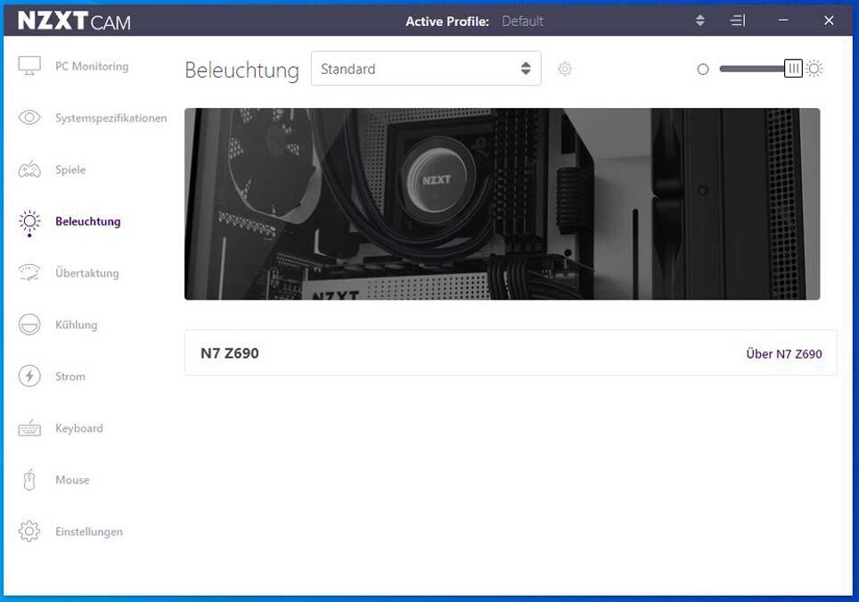
Task: Click the Spiele gamepad icon
Action: (x=29, y=169)
